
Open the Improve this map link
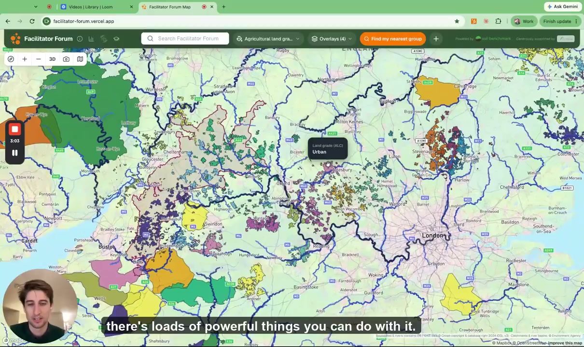[565, 343]
